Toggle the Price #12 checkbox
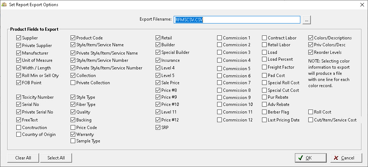Screen dimensions: 368x167 point(158,120)
